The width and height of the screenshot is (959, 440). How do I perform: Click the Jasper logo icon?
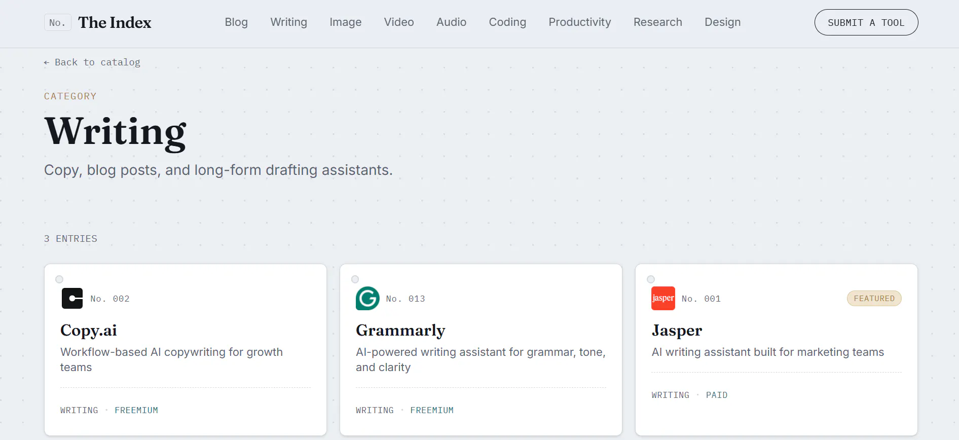click(x=663, y=299)
